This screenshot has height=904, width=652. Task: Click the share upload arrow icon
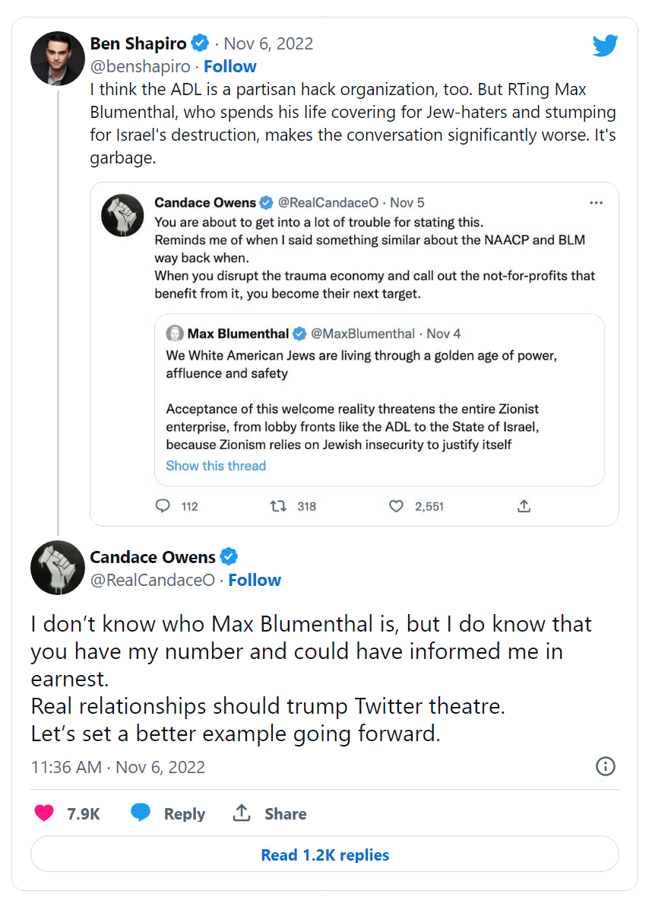tap(242, 813)
